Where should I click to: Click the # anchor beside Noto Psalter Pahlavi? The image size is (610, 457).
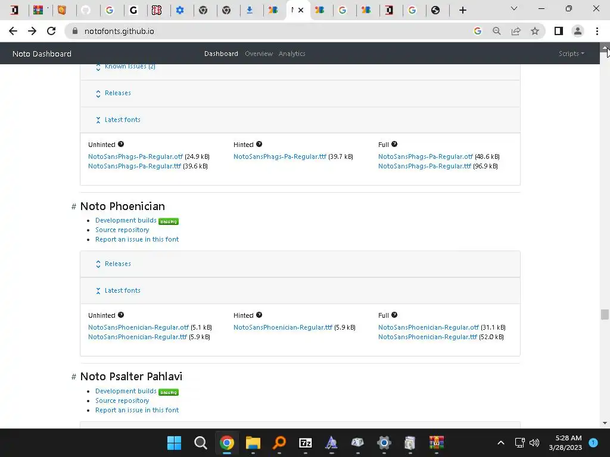pyautogui.click(x=73, y=377)
